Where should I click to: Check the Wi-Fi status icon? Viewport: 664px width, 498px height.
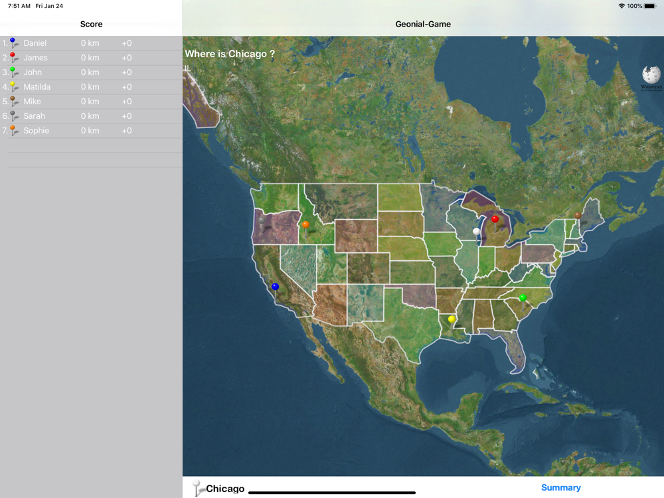coord(622,6)
